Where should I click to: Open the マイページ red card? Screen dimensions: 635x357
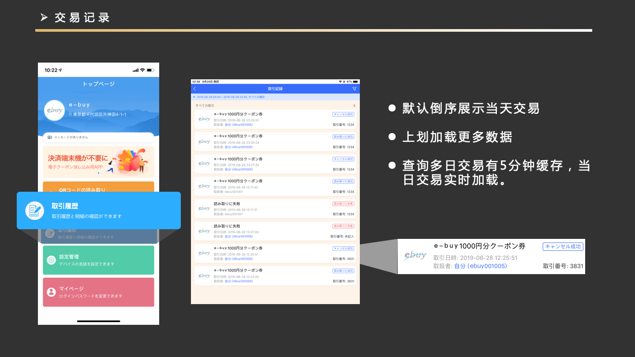[x=99, y=292]
